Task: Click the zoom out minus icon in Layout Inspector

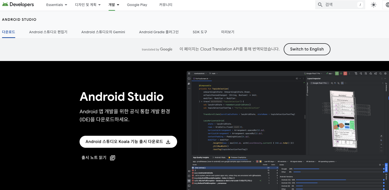Action: coord(381,147)
